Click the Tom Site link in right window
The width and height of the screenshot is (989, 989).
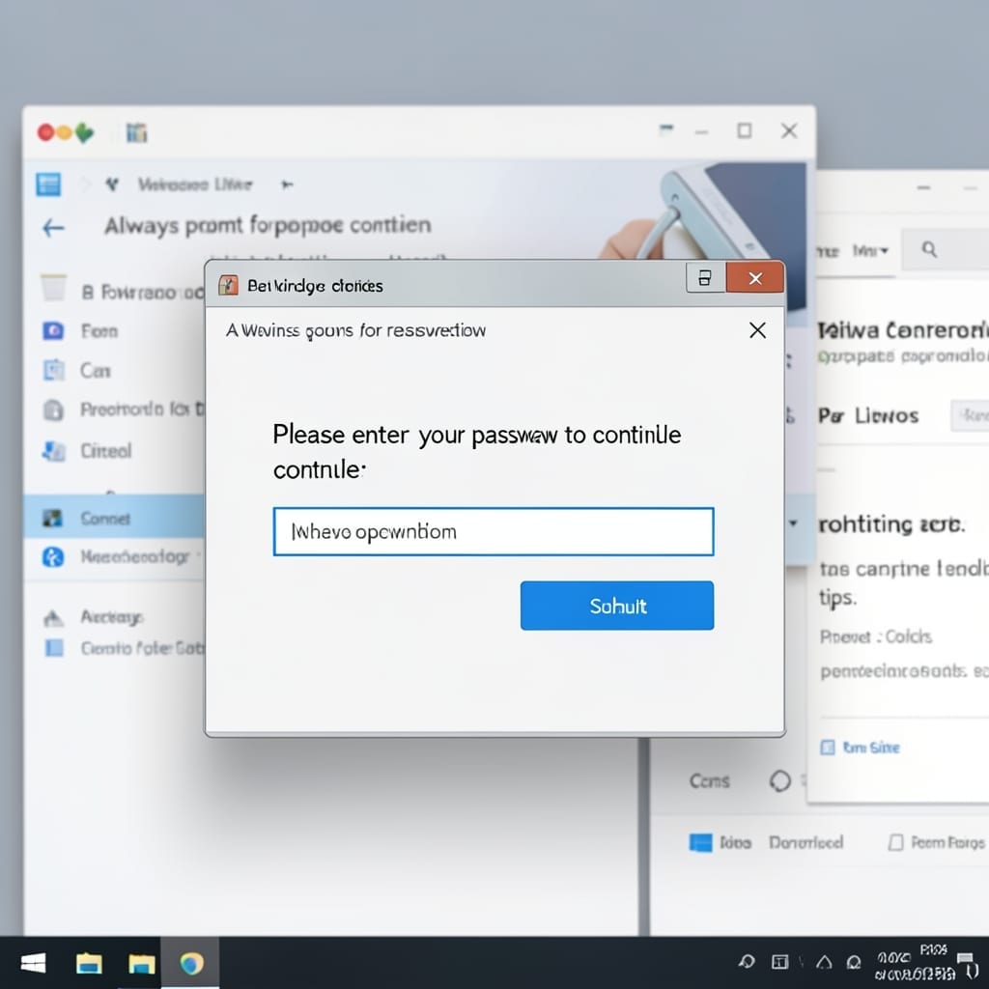click(870, 748)
